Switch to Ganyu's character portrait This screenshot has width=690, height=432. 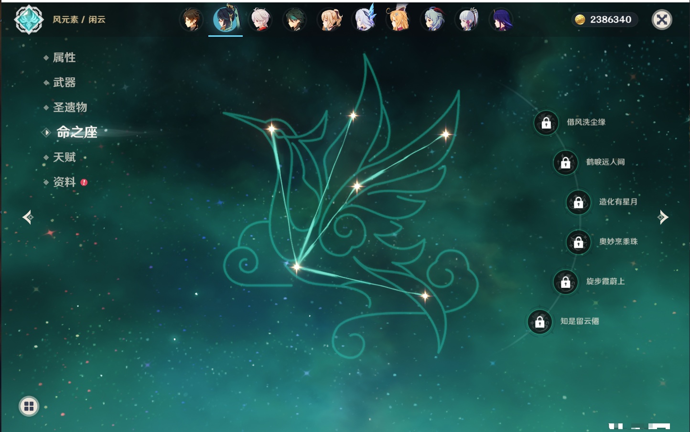(433, 20)
